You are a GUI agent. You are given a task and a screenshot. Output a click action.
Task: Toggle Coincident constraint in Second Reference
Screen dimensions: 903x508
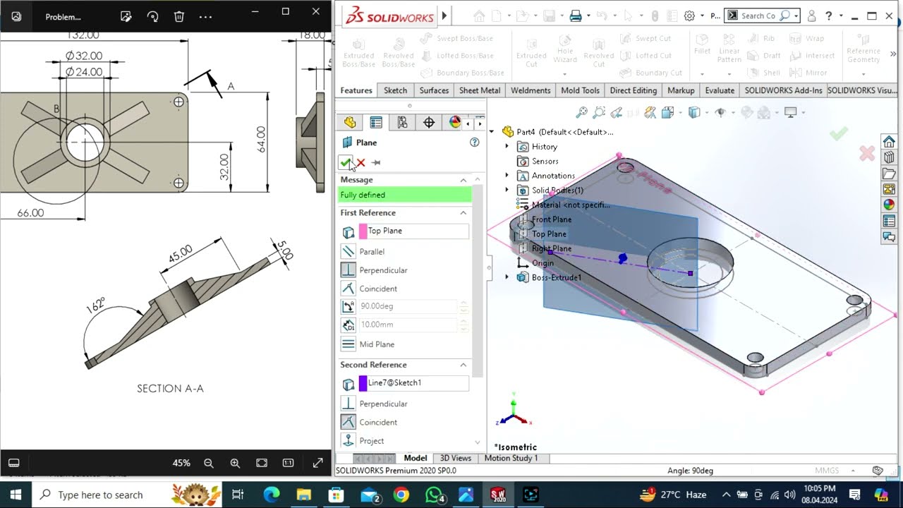click(348, 422)
